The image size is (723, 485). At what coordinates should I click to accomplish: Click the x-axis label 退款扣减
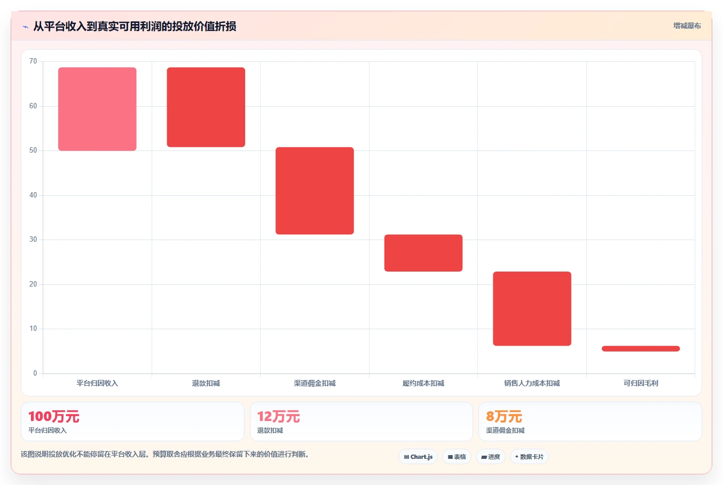[x=206, y=383]
